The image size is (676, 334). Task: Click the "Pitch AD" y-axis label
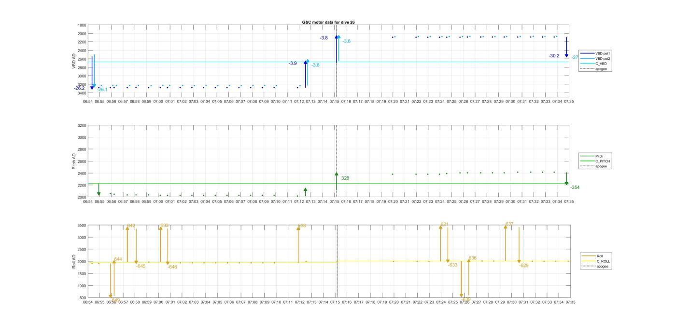(74, 161)
